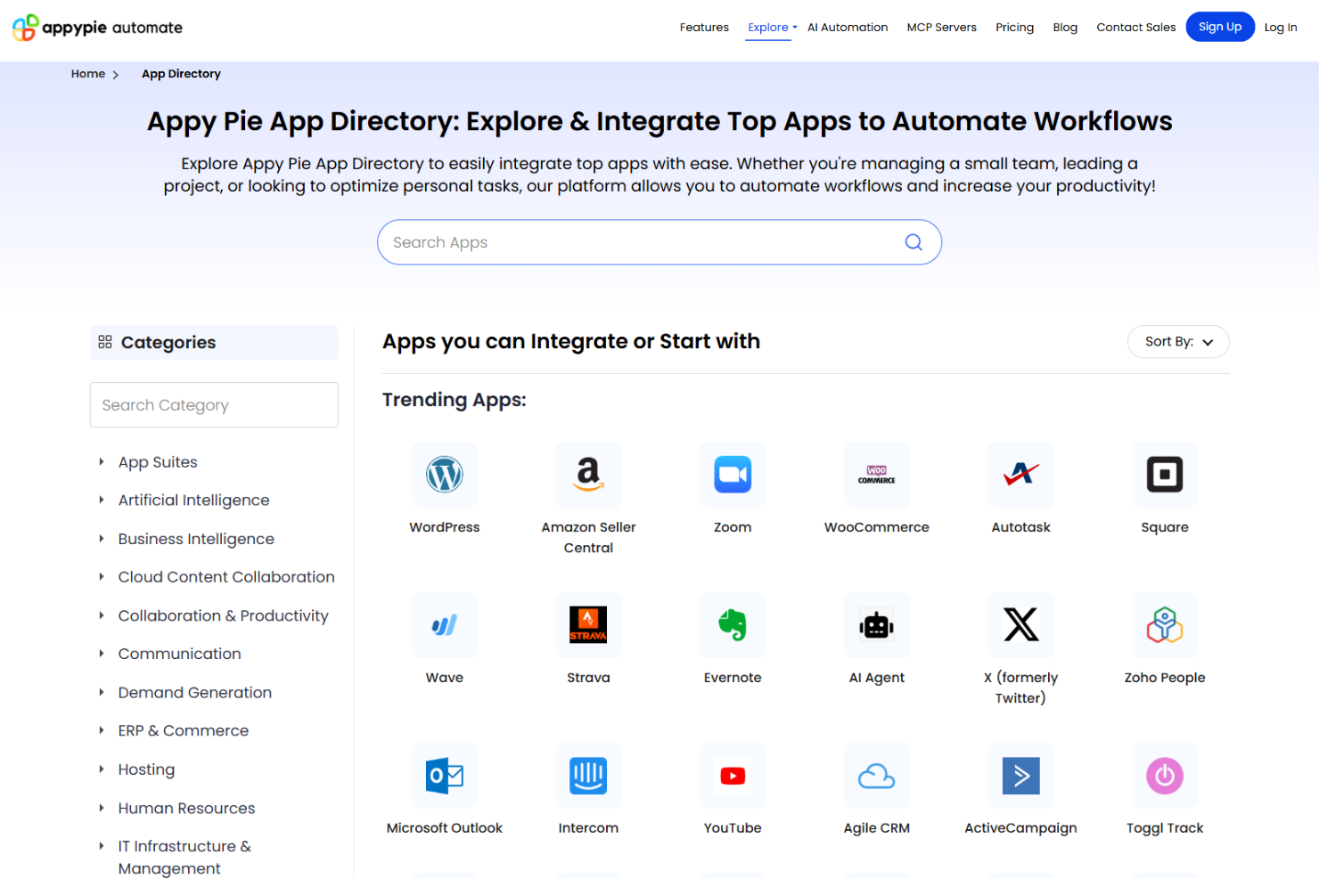Choose the AI Agent robot icon
Screen dimensions: 1319x879
click(x=877, y=625)
